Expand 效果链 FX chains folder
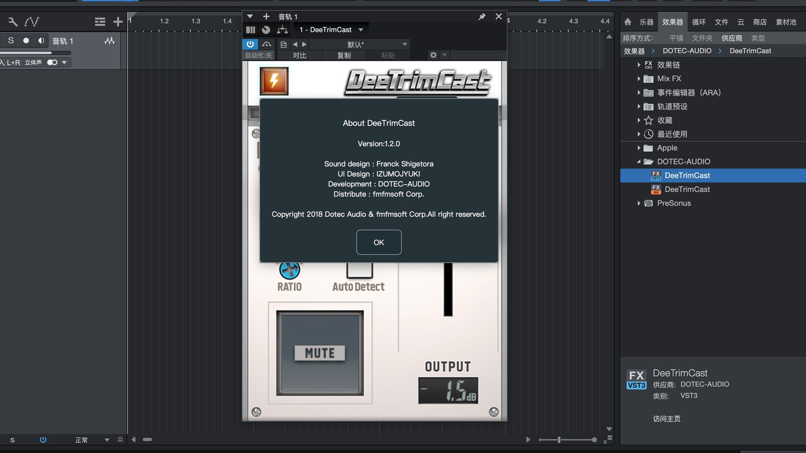This screenshot has height=453, width=806. point(639,65)
